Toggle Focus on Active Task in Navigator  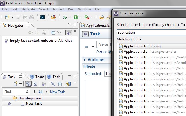coord(69,32)
